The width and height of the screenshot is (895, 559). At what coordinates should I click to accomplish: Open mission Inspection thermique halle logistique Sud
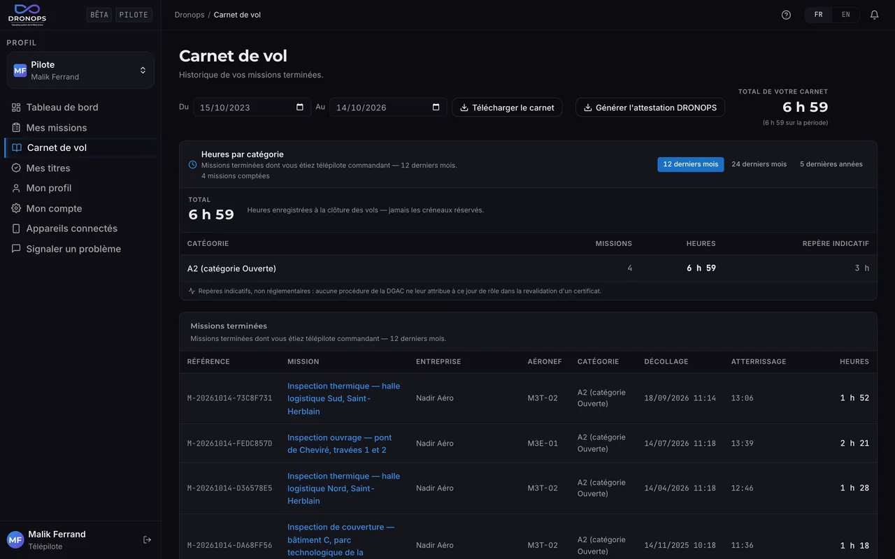[x=344, y=398]
